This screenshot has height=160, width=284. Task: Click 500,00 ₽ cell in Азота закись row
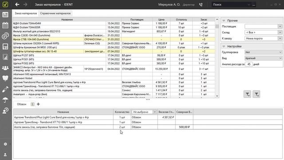pyautogui.click(x=184, y=127)
